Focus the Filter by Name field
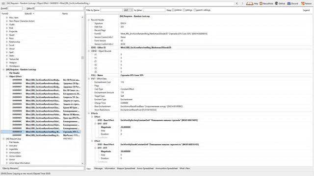Image resolution: width=314 pixels, height=176 pixels. coord(111,10)
